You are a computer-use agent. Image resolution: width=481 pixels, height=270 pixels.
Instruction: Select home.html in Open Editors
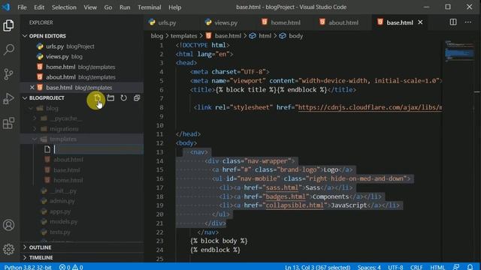(82, 67)
